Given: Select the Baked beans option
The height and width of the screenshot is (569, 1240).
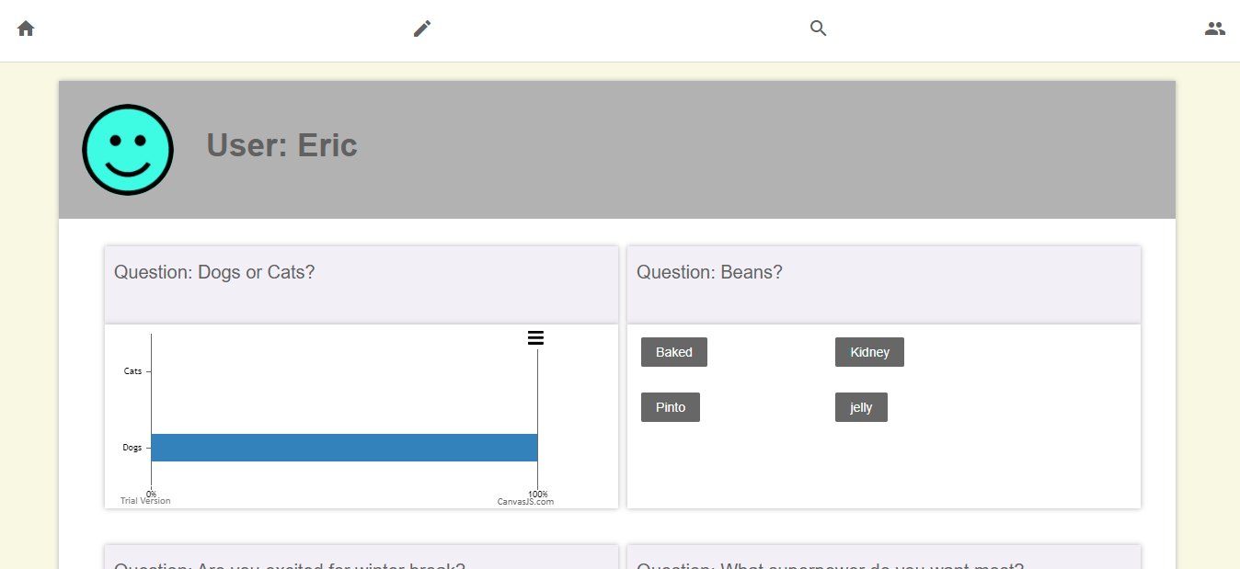Looking at the screenshot, I should pyautogui.click(x=673, y=351).
